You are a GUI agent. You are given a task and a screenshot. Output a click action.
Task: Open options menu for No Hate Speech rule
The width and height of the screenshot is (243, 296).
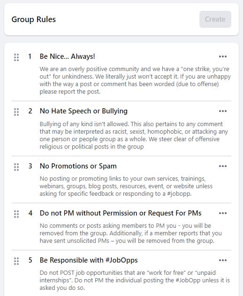point(223,111)
